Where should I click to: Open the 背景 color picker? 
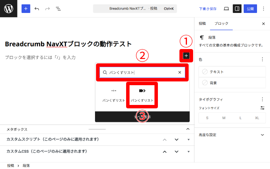(x=232, y=83)
